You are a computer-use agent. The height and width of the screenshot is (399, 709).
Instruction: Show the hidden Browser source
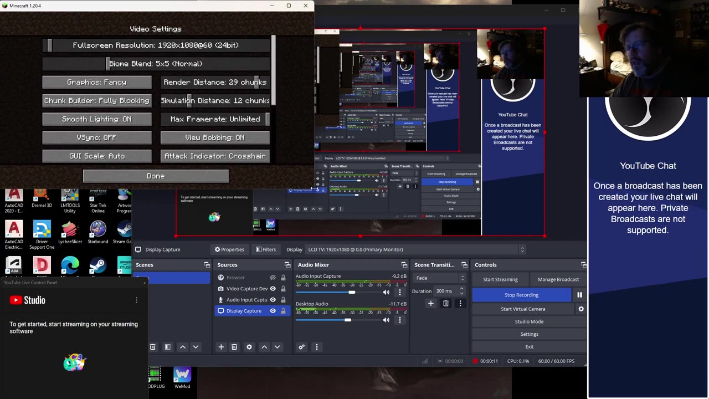coord(273,278)
